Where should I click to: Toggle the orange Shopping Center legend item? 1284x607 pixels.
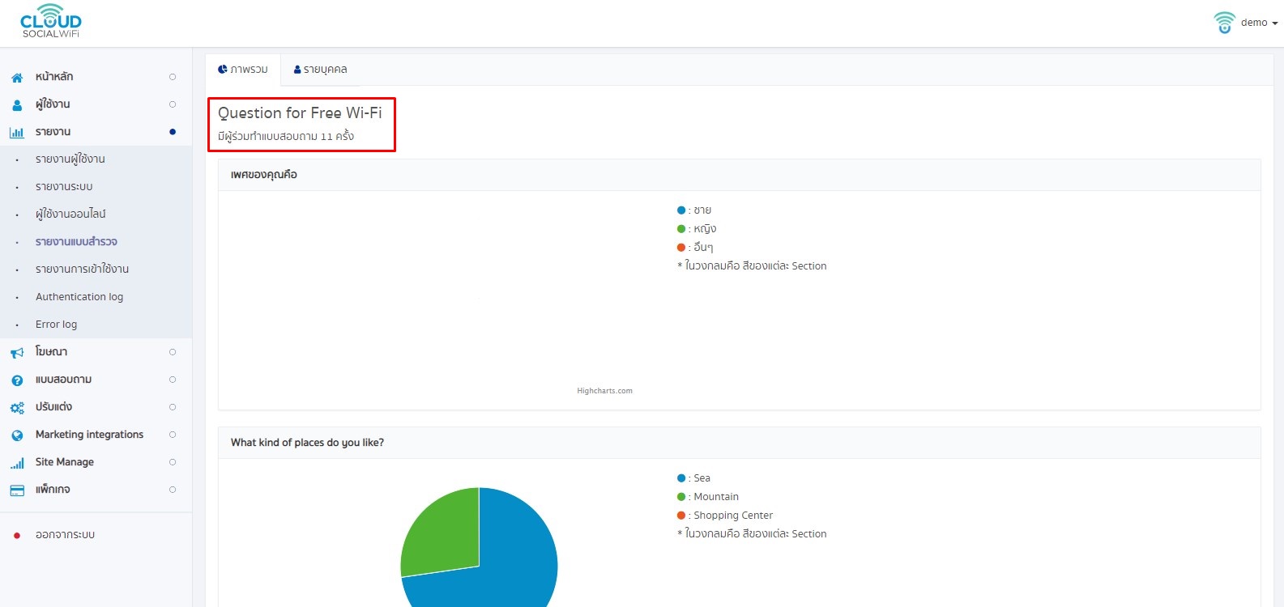(725, 516)
